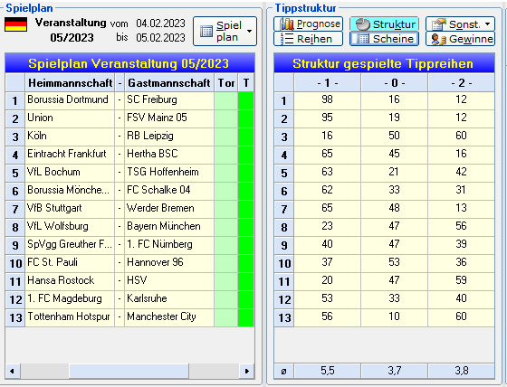This screenshot has height=387, width=507.
Task: Select the VfL Bochum cell
Action: 70,173
